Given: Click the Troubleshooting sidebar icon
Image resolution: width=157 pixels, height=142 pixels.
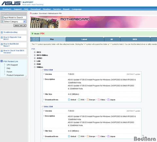Looking at the screenshot, I should 2,32.
